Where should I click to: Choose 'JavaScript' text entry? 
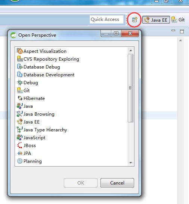click(x=34, y=138)
